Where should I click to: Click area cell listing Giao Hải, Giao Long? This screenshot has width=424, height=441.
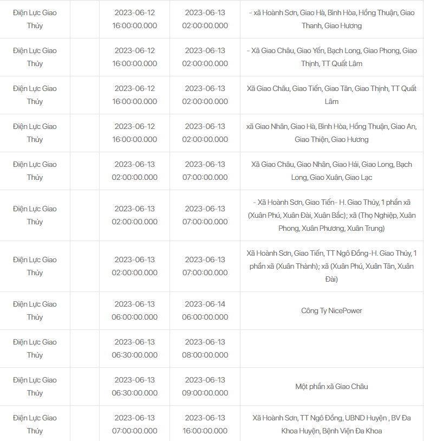(x=331, y=171)
